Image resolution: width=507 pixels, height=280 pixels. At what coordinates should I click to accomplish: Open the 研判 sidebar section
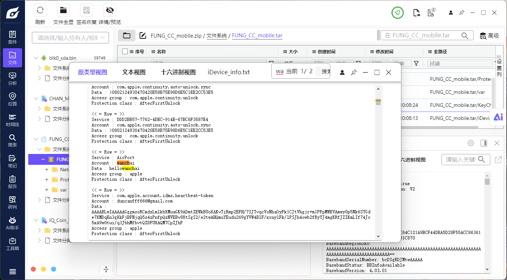[x=12, y=202]
